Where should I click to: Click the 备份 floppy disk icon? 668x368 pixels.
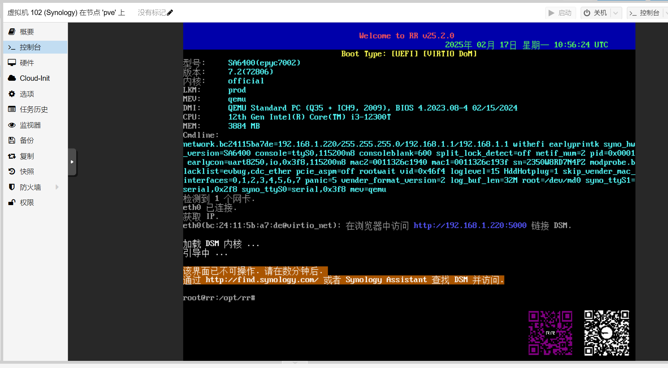point(12,140)
